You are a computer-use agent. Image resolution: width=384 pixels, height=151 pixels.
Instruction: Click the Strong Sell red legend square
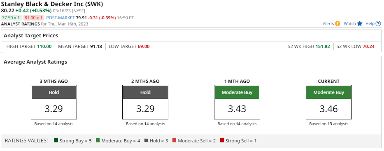coord(221,141)
